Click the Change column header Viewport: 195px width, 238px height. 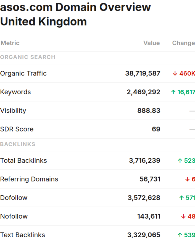tap(183, 43)
